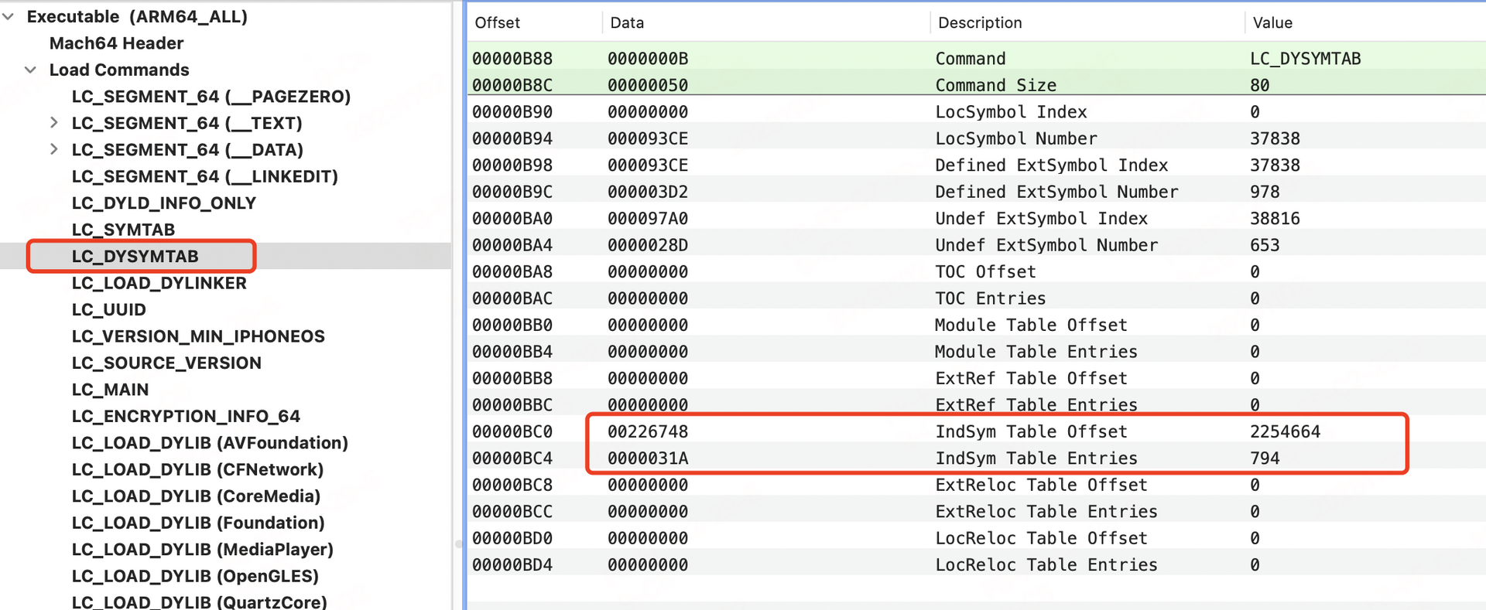
Task: Collapse the Executable (ARM64_ALL) tree node
Action: [9, 17]
